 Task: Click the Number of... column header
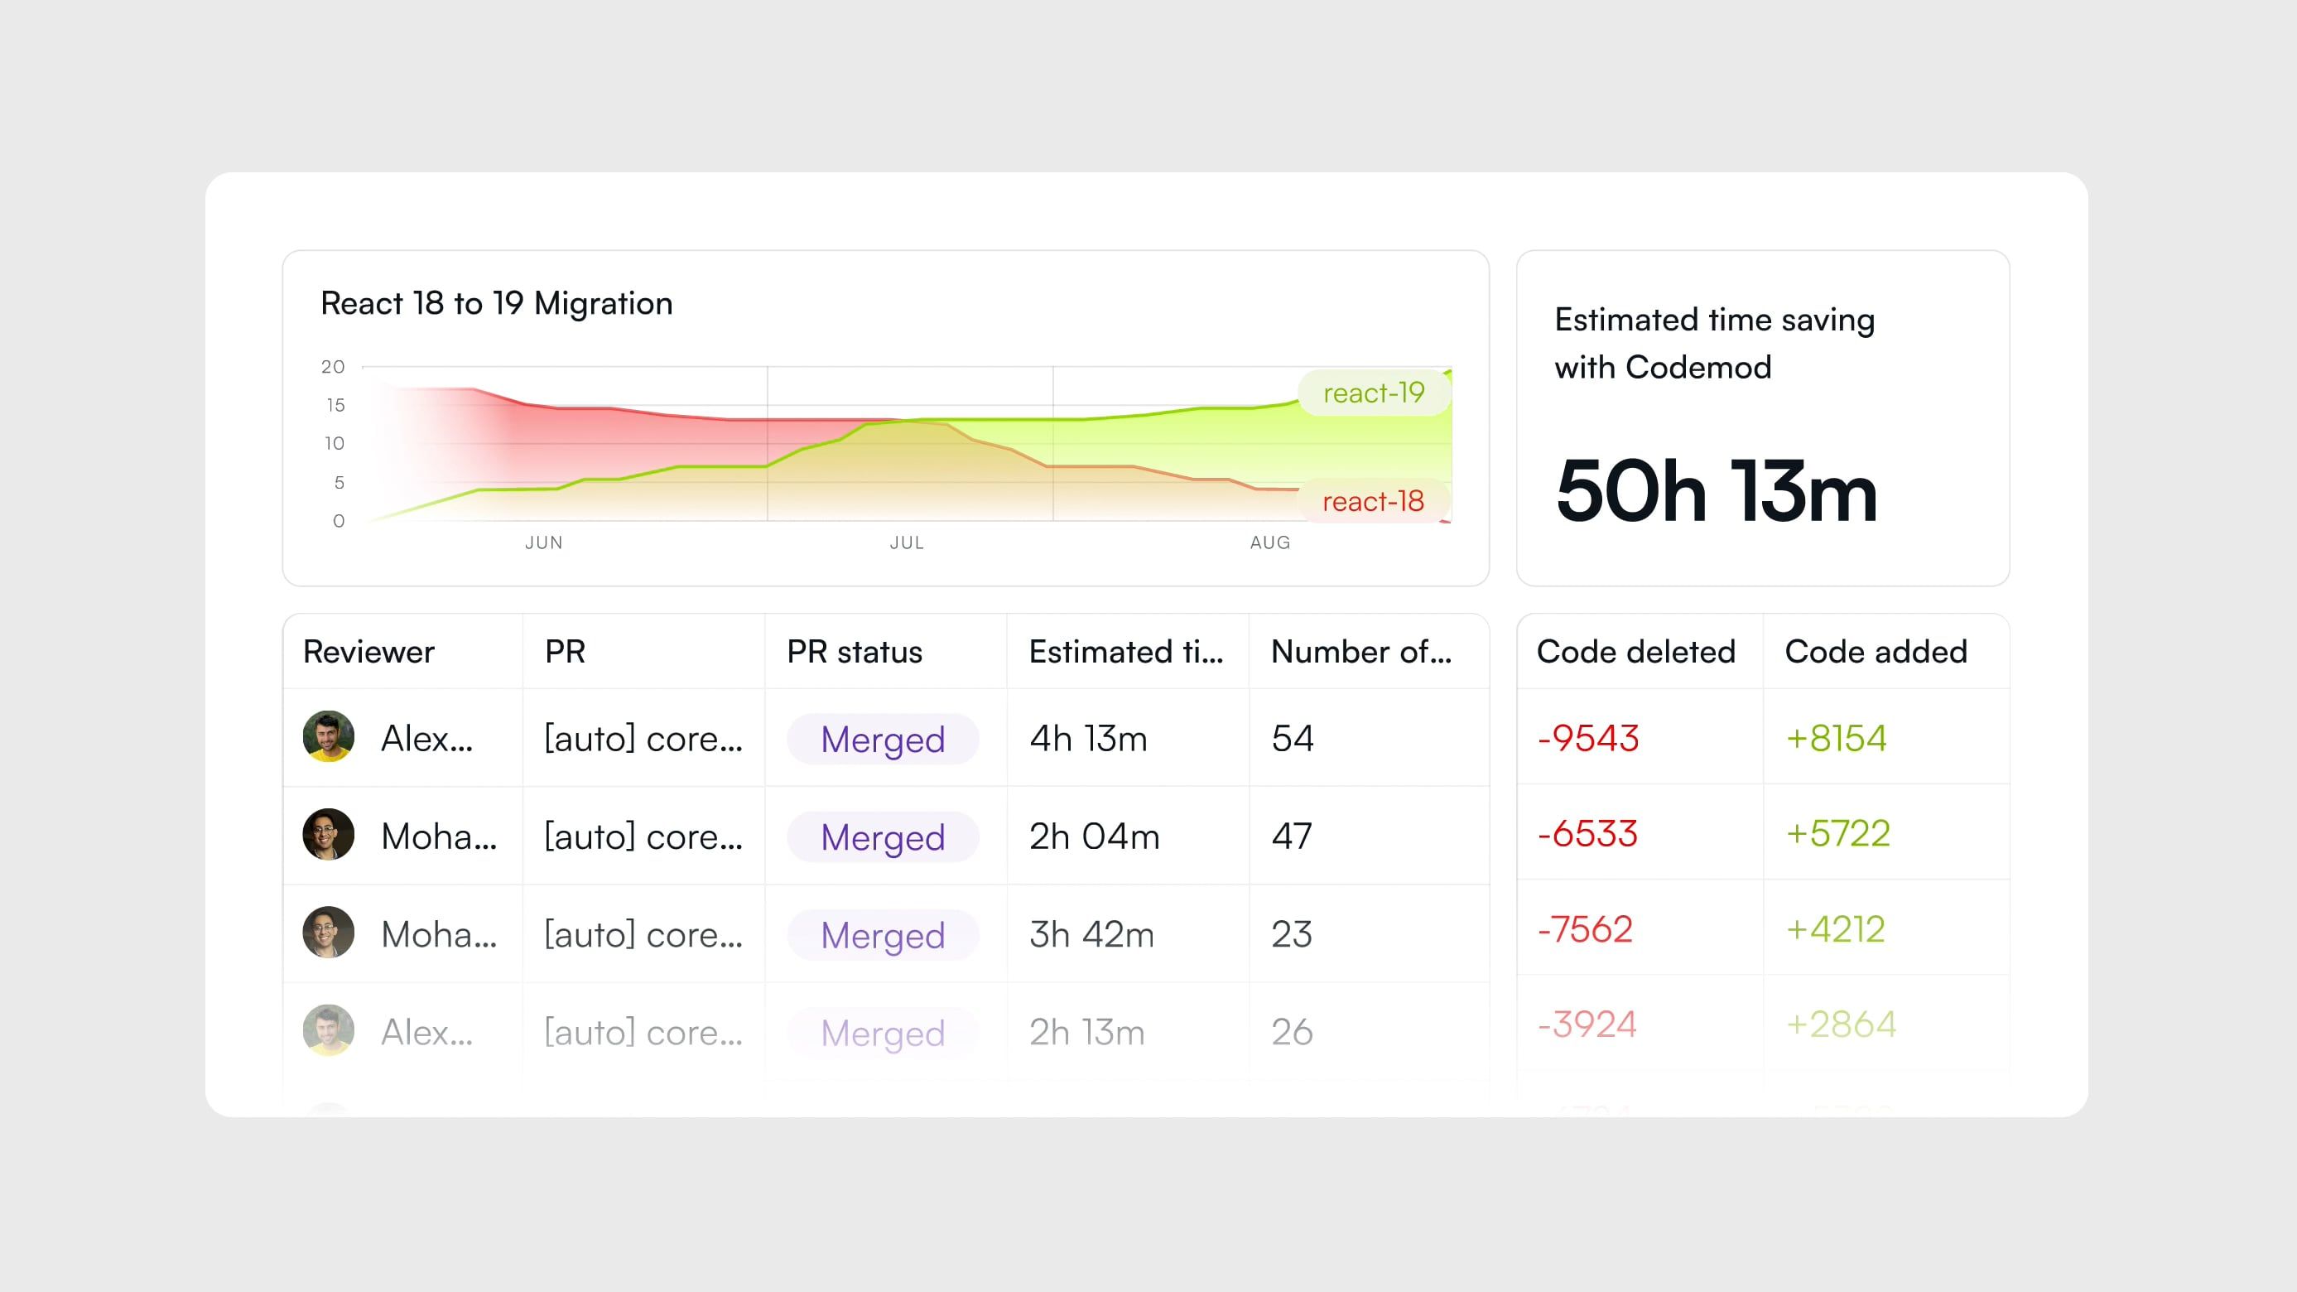point(1361,652)
